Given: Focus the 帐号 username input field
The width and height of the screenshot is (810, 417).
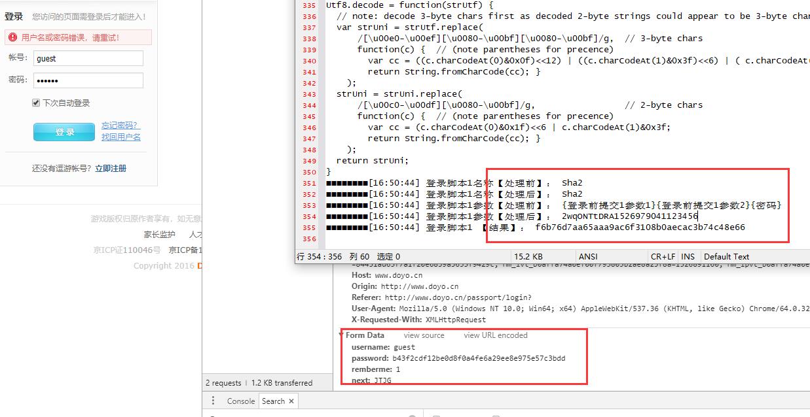Looking at the screenshot, I should click(88, 58).
